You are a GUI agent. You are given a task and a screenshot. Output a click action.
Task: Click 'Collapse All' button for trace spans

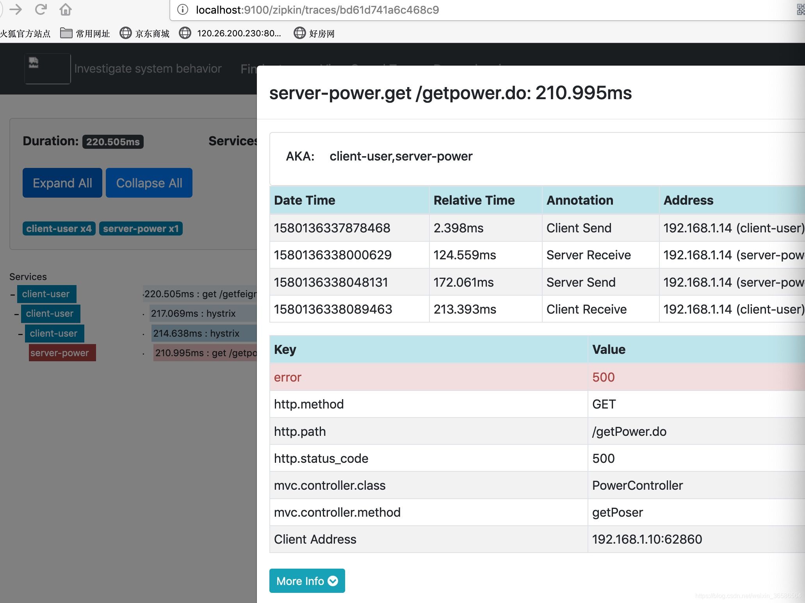click(x=148, y=183)
